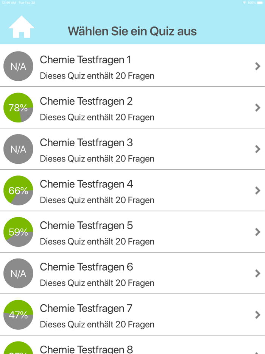Select Chemie Testfragen 4 from the list

[86, 184]
